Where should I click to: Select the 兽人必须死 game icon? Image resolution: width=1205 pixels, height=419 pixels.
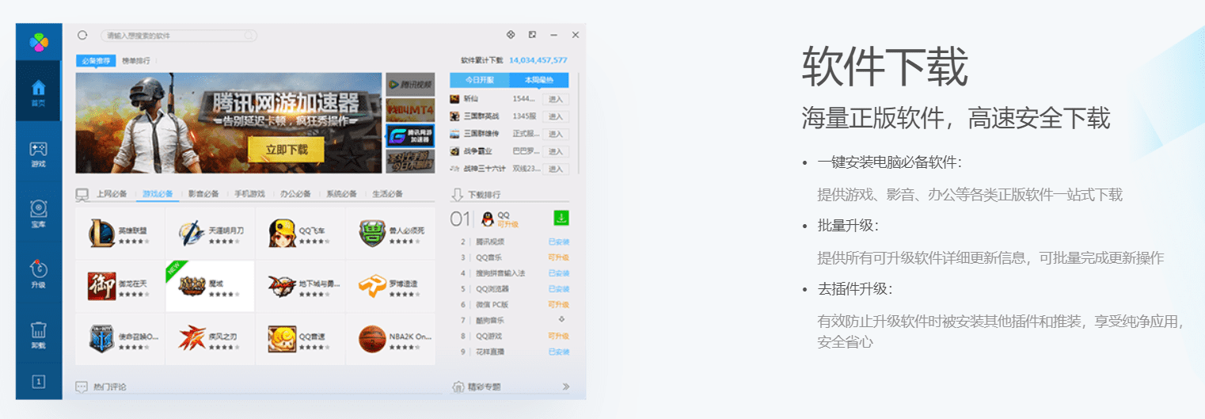[372, 232]
